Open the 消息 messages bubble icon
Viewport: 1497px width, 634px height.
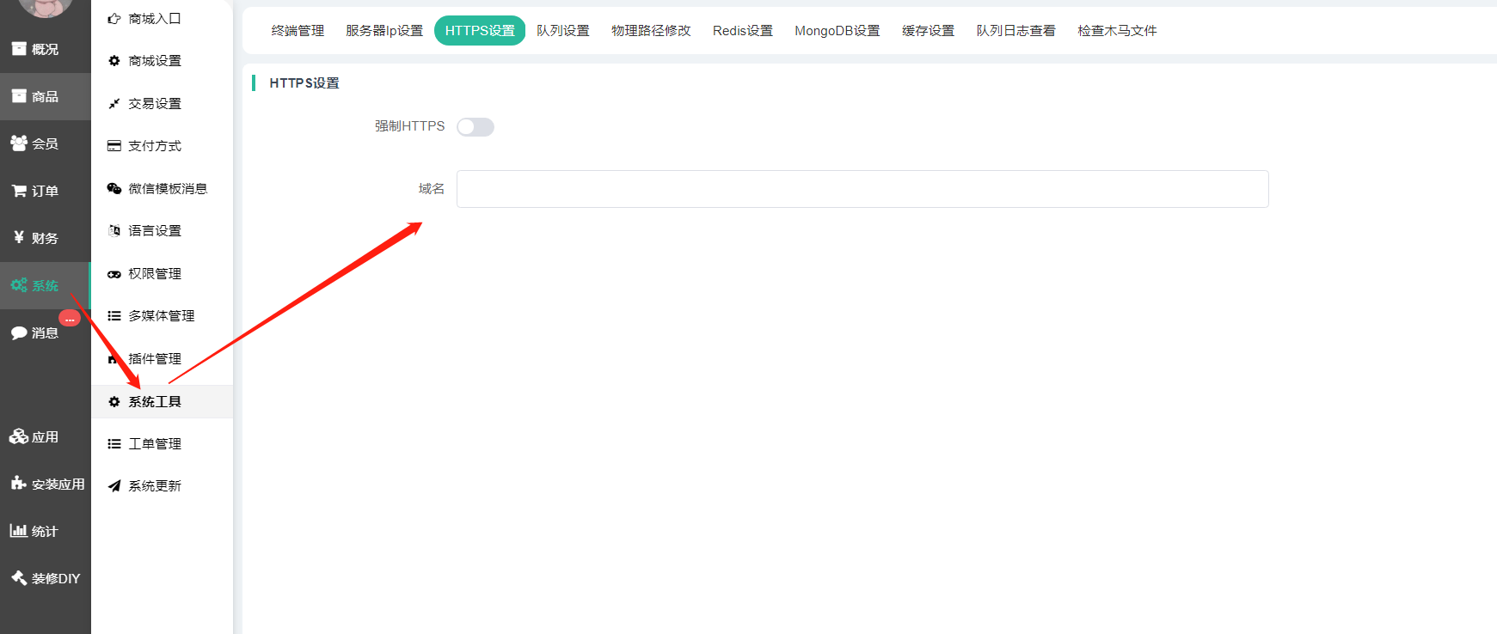point(19,332)
